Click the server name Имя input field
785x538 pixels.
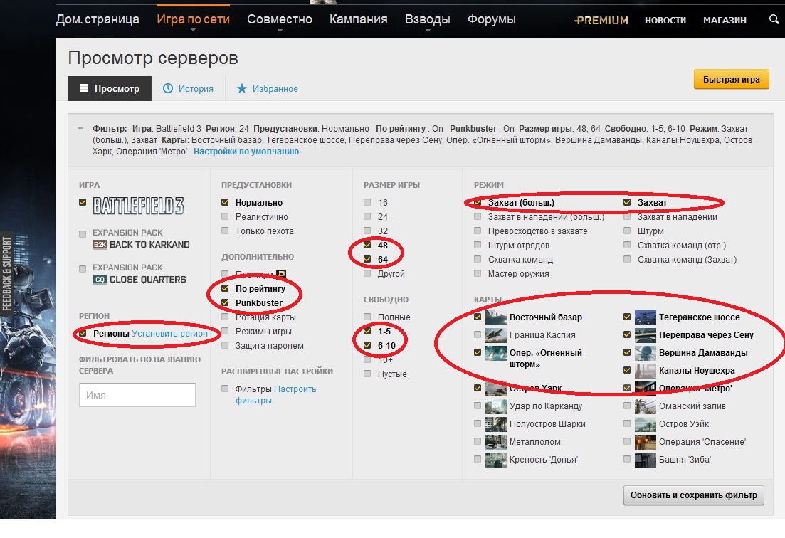(137, 395)
